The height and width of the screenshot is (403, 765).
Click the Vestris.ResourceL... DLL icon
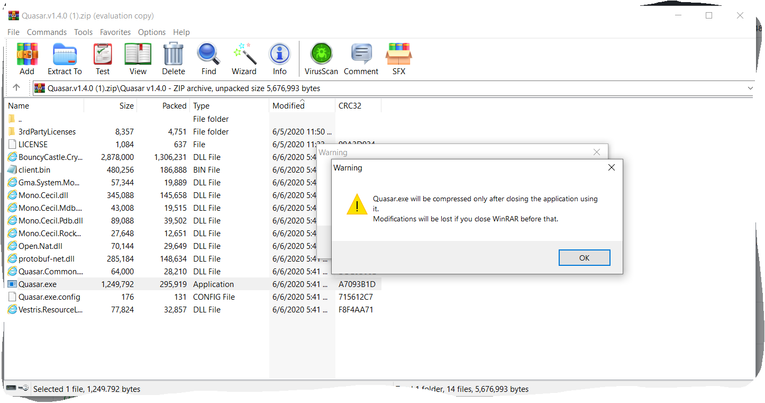(12, 310)
